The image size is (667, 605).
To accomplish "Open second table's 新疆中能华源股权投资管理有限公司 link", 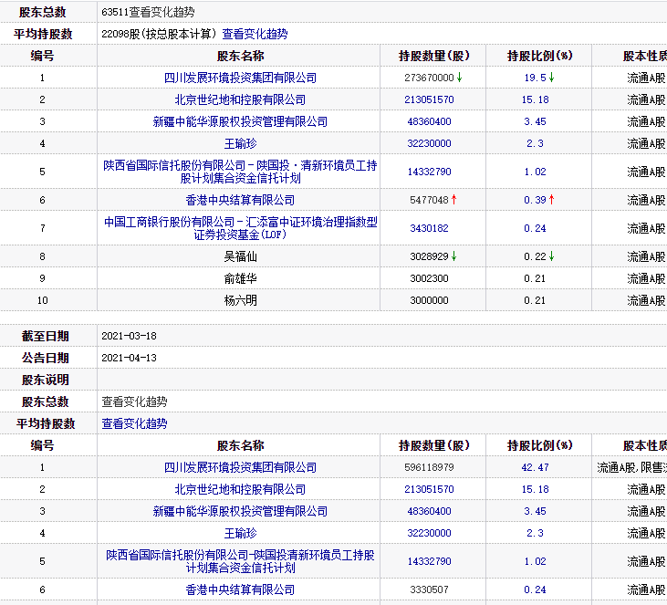I will (x=240, y=511).
